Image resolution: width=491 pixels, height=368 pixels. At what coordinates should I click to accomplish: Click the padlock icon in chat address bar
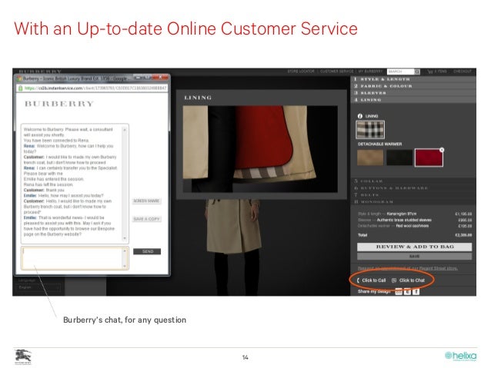pos(20,88)
